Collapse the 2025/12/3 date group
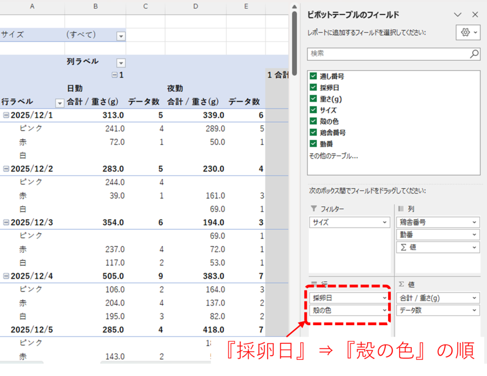Image resolution: width=487 pixels, height=376 pixels. tap(6, 222)
